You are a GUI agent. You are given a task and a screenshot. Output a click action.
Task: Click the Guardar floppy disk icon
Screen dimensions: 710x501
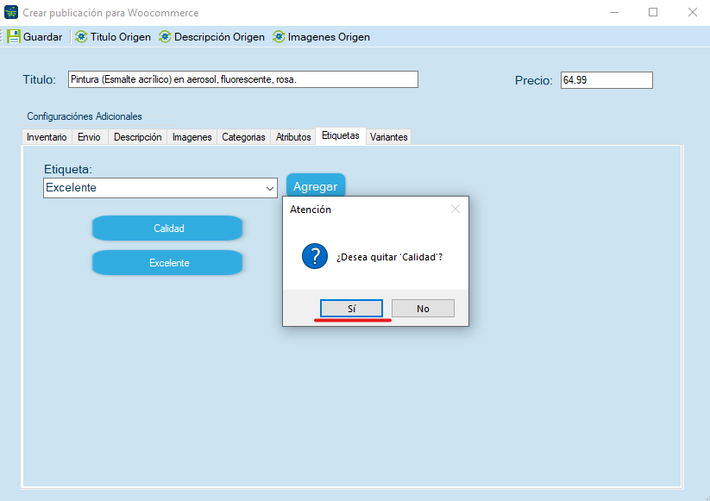[x=14, y=37]
